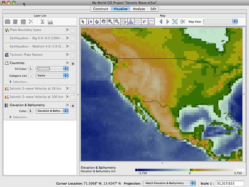Switch to the Analyze tab
This screenshot has width=249, height=187.
tap(139, 9)
